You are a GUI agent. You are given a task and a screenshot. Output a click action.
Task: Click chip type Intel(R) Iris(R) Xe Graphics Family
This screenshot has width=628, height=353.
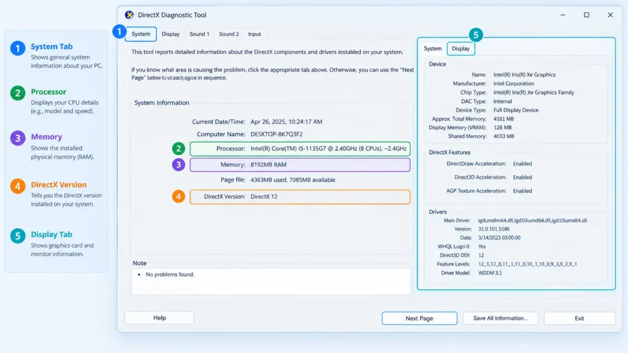(534, 92)
